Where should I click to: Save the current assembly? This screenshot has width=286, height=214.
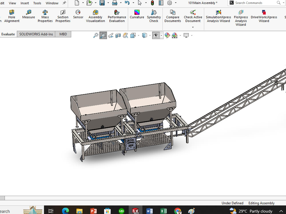[102, 3]
